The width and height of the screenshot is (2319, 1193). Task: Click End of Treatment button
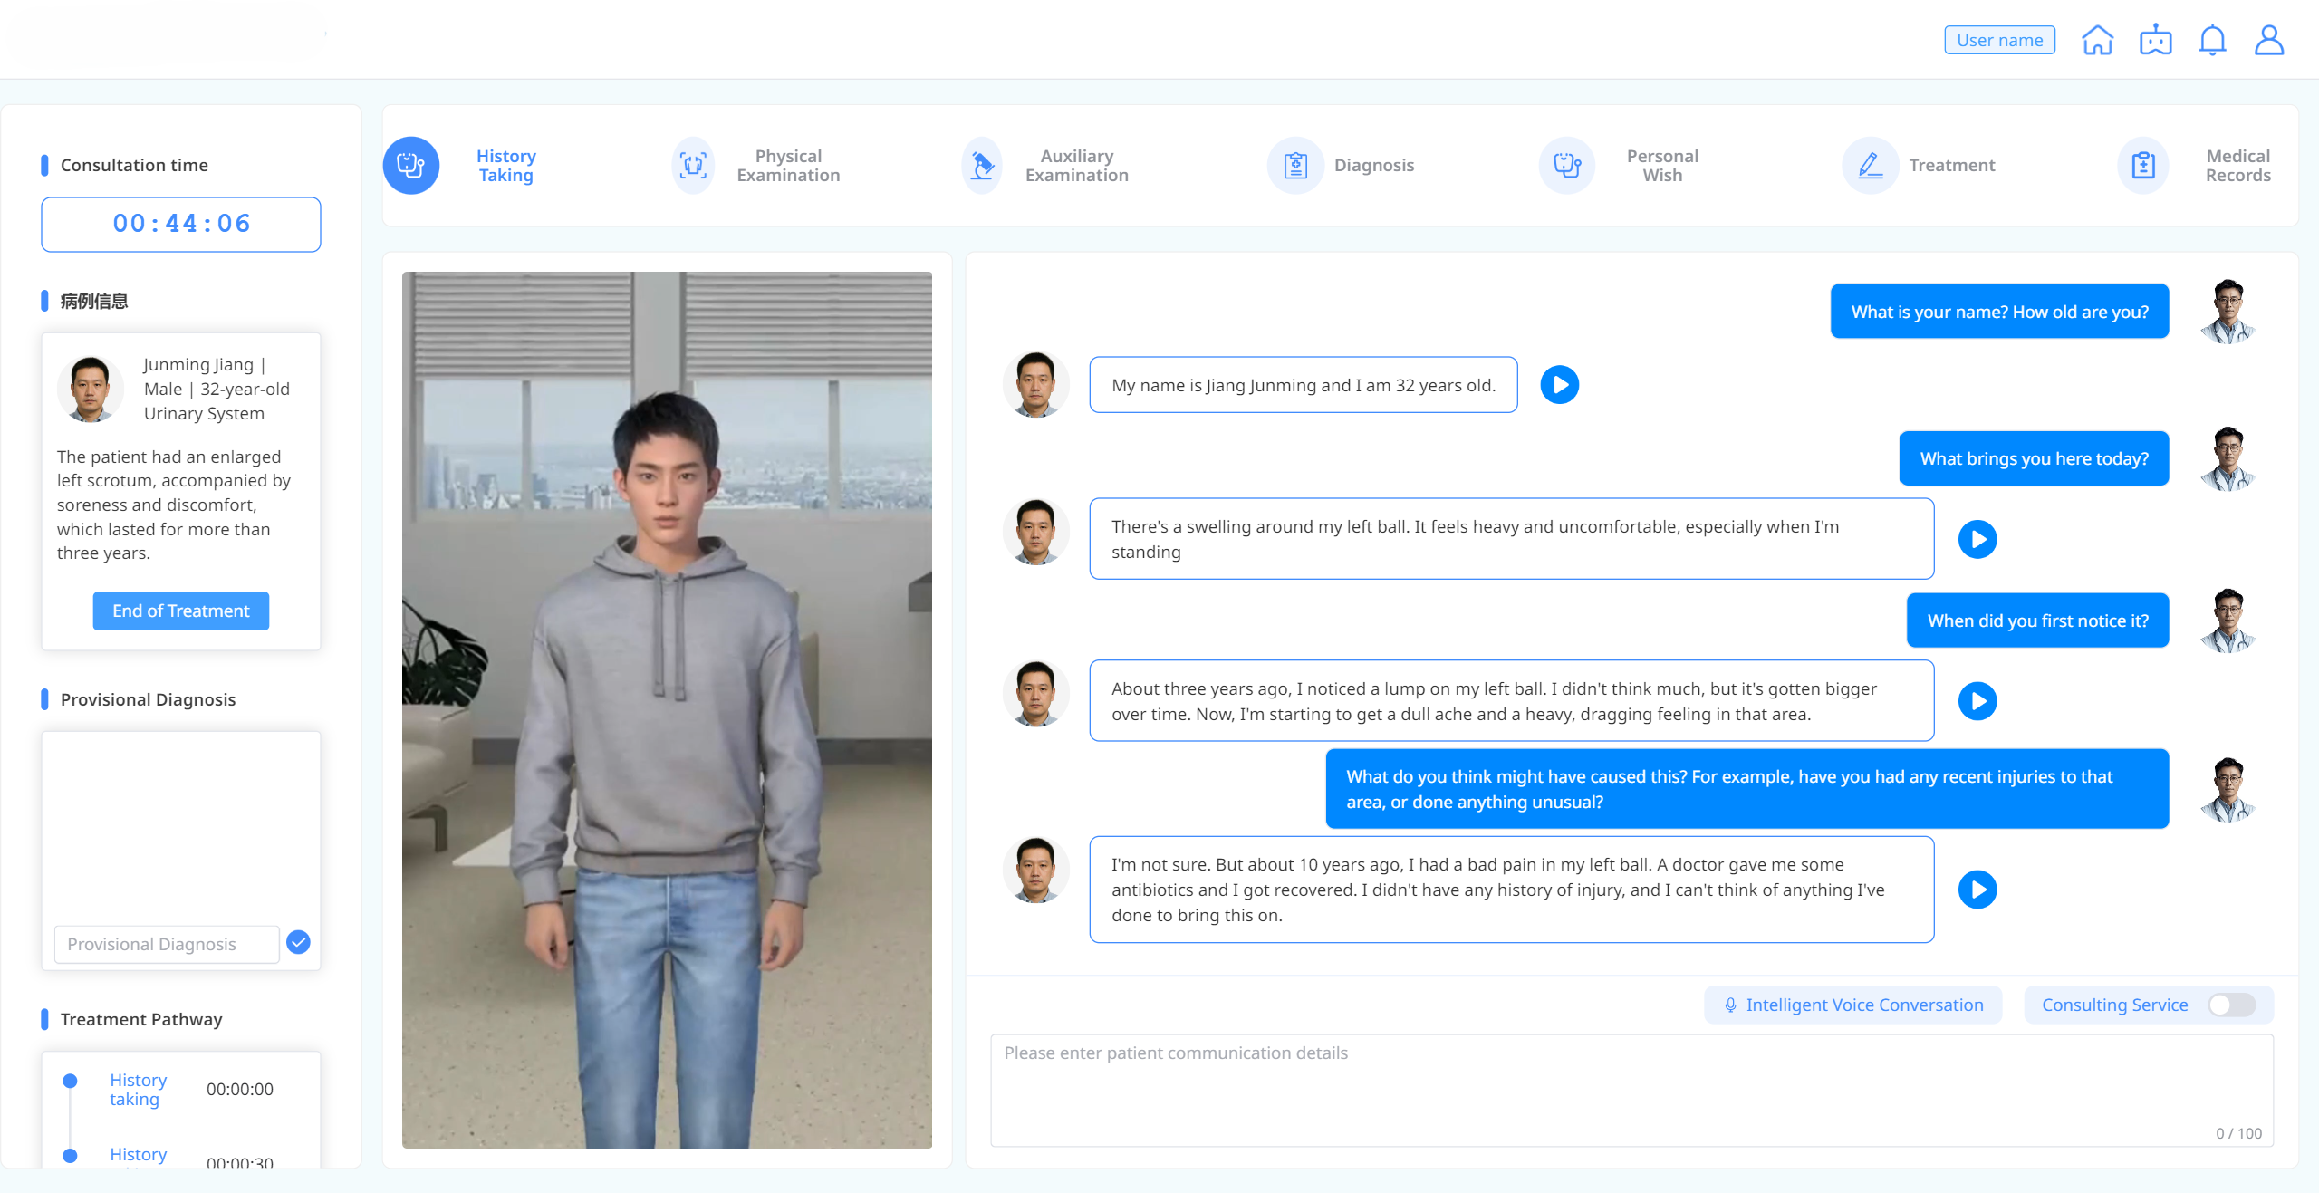[180, 611]
